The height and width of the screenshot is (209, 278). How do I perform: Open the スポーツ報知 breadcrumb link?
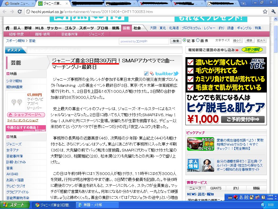(15, 41)
